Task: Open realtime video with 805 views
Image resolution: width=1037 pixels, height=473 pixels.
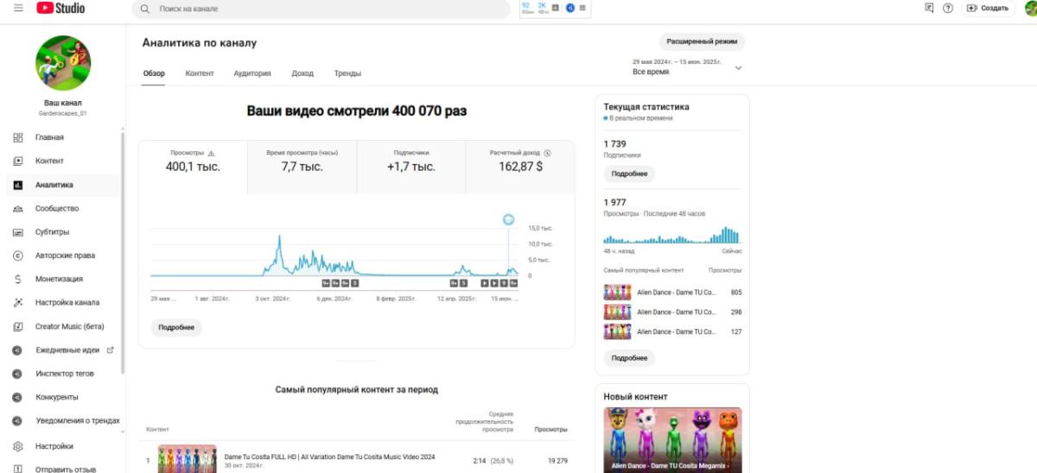Action: click(x=672, y=293)
